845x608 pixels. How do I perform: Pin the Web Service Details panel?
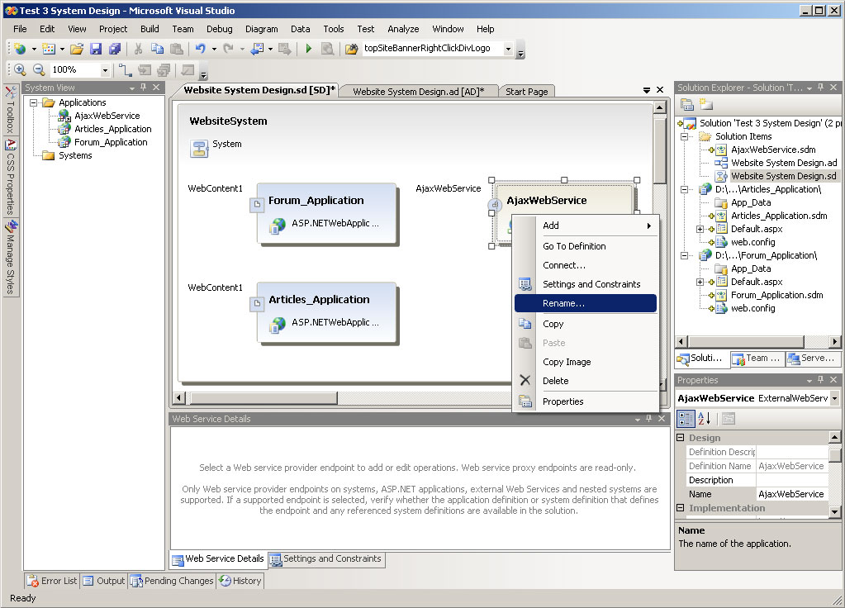pyautogui.click(x=649, y=419)
